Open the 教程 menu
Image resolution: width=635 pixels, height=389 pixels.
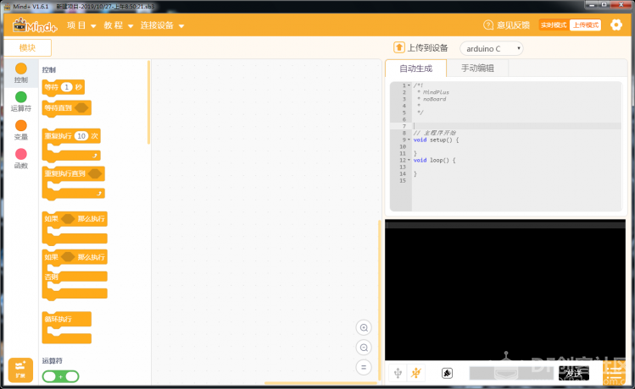coord(118,25)
